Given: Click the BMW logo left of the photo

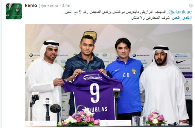Looking at the screenshot, I should (x=31, y=55).
